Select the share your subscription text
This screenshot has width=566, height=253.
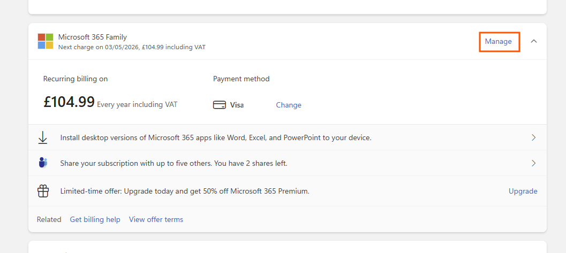coord(173,163)
